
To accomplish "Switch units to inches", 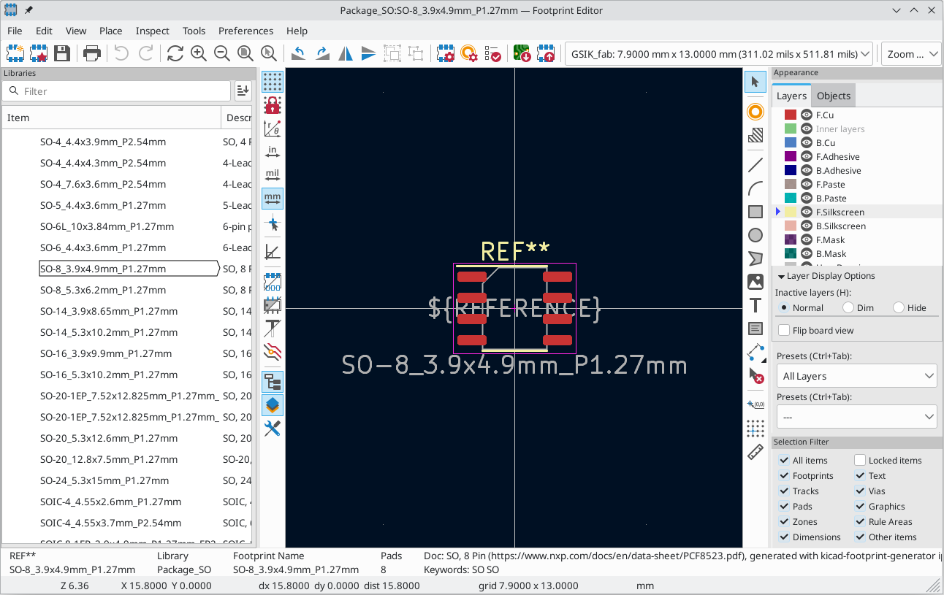I will pyautogui.click(x=273, y=152).
